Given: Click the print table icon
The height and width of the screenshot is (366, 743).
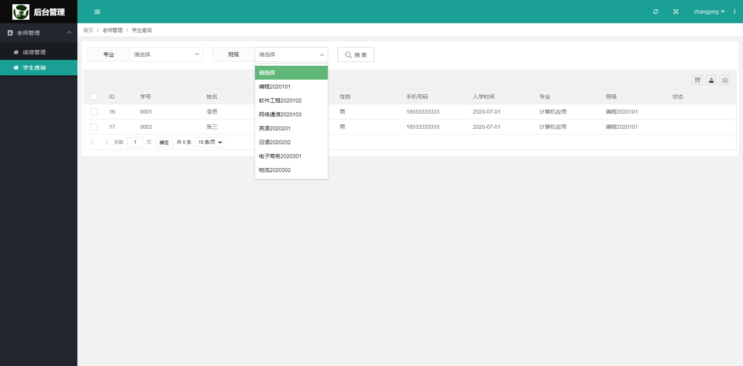Looking at the screenshot, I should pyautogui.click(x=725, y=80).
